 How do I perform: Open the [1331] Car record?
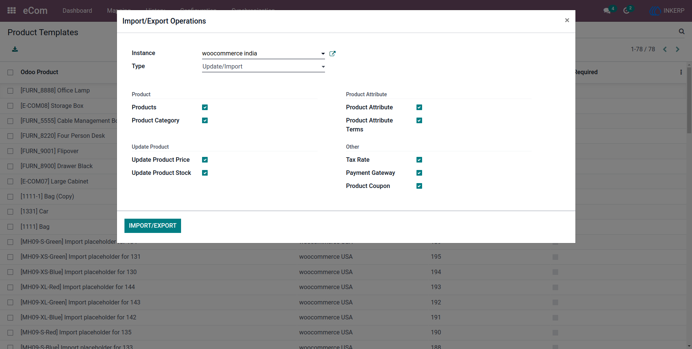click(x=34, y=211)
